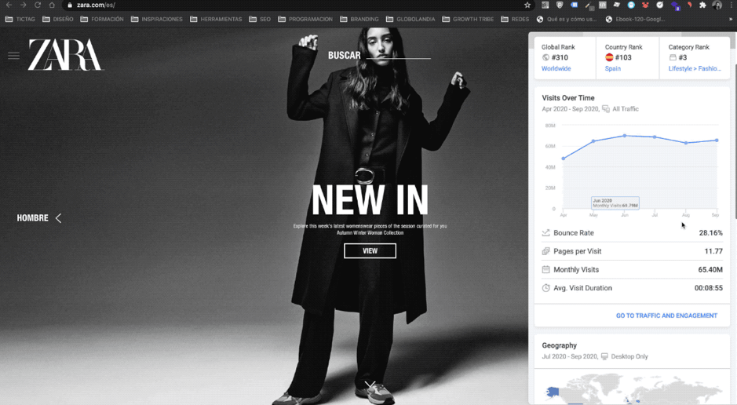737x405 pixels.
Task: Open the REDES bookmarks folder
Action: click(x=515, y=20)
